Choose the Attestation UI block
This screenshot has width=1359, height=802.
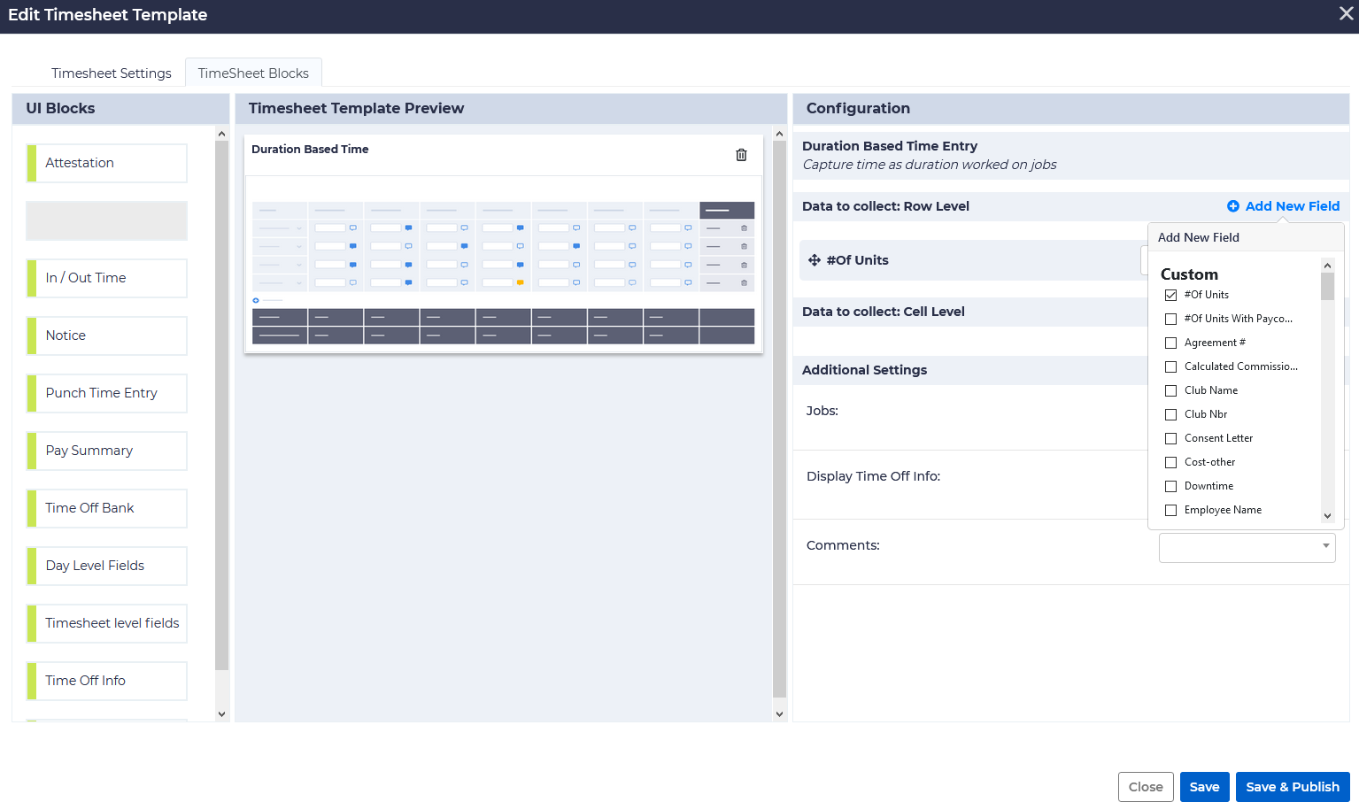point(107,163)
